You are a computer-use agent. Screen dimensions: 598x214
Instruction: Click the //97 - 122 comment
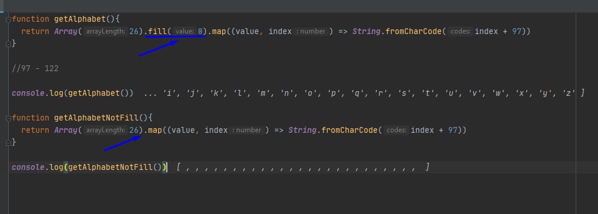pyautogui.click(x=35, y=69)
